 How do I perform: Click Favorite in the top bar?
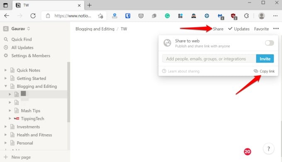click(261, 29)
